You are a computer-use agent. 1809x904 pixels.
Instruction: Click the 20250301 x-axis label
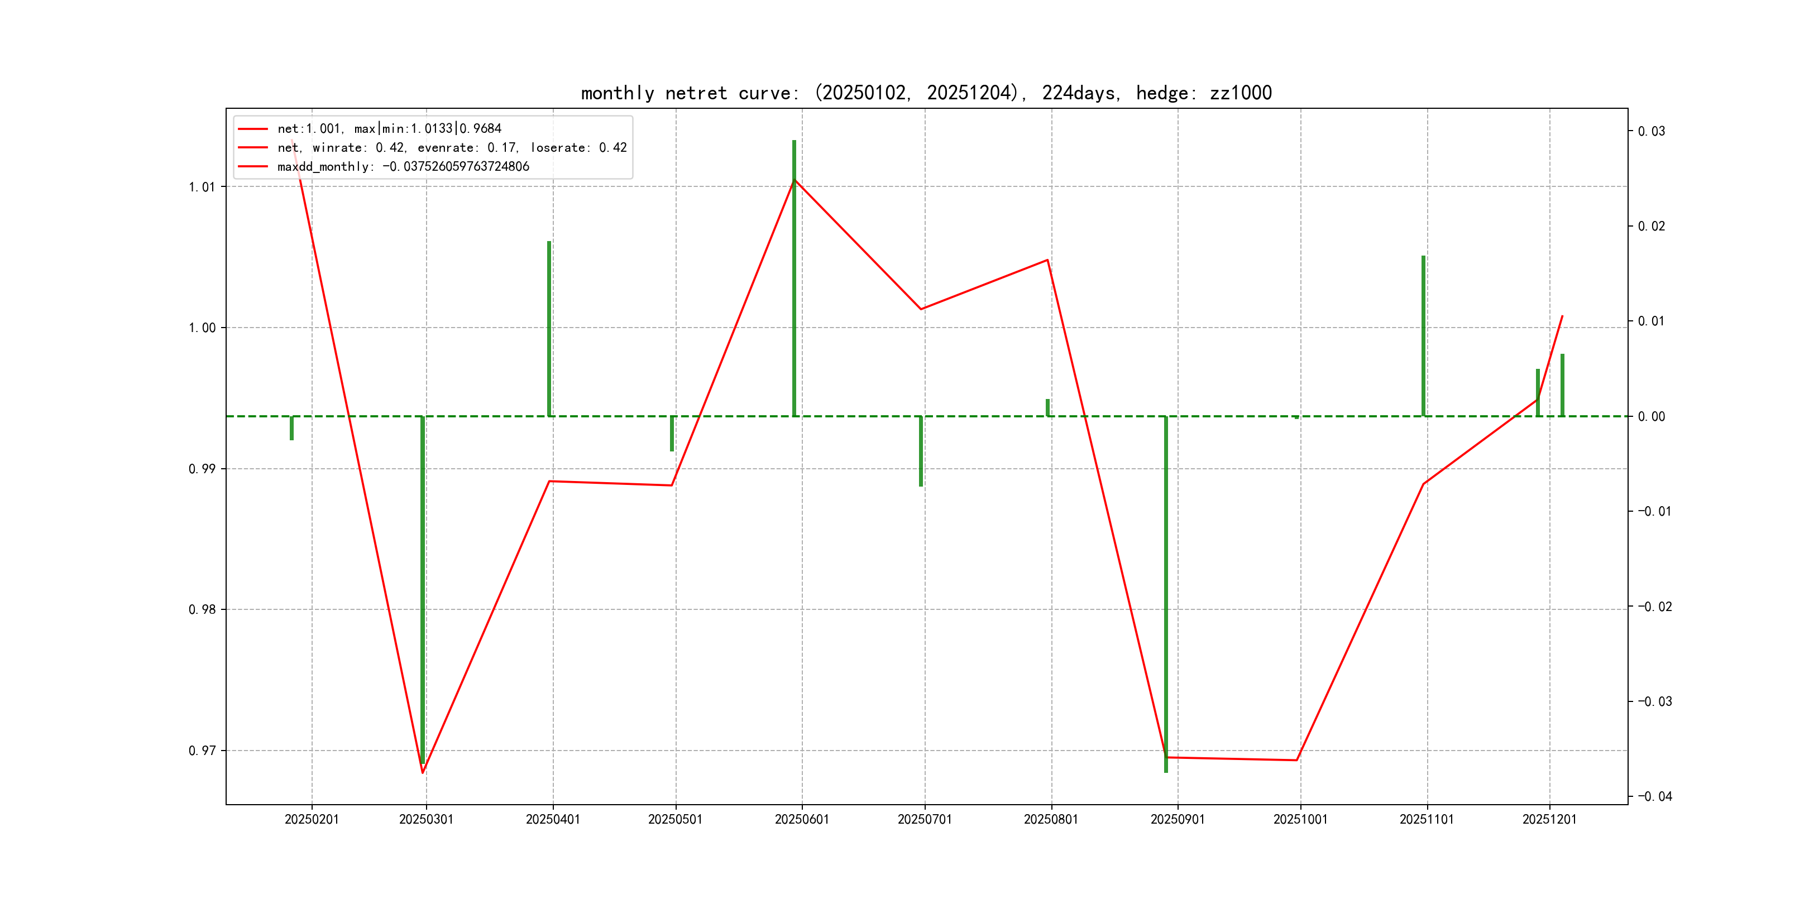pos(426,820)
